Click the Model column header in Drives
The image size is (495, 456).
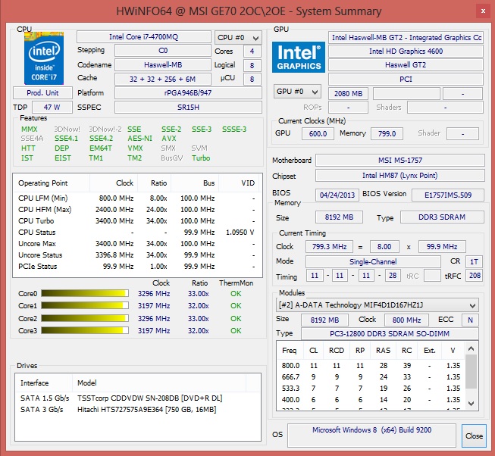(159, 383)
